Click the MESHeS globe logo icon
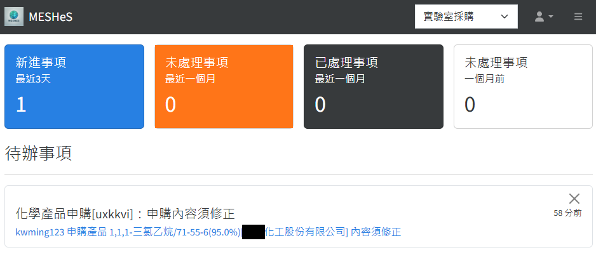Viewport: 596px width, 264px height. click(x=14, y=16)
